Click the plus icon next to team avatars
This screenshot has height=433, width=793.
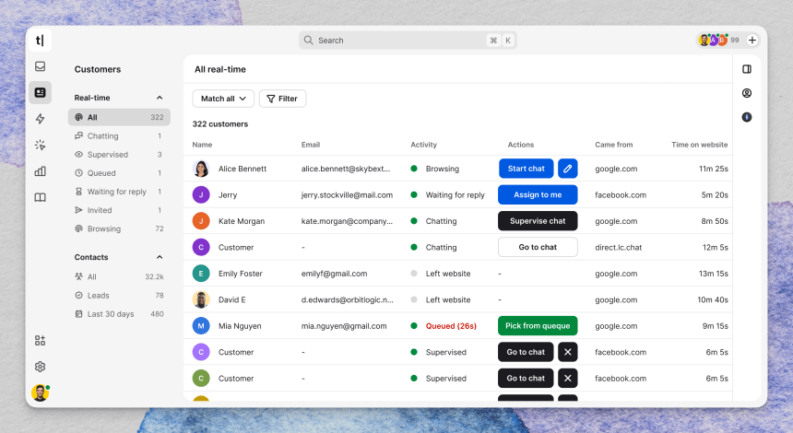[752, 40]
